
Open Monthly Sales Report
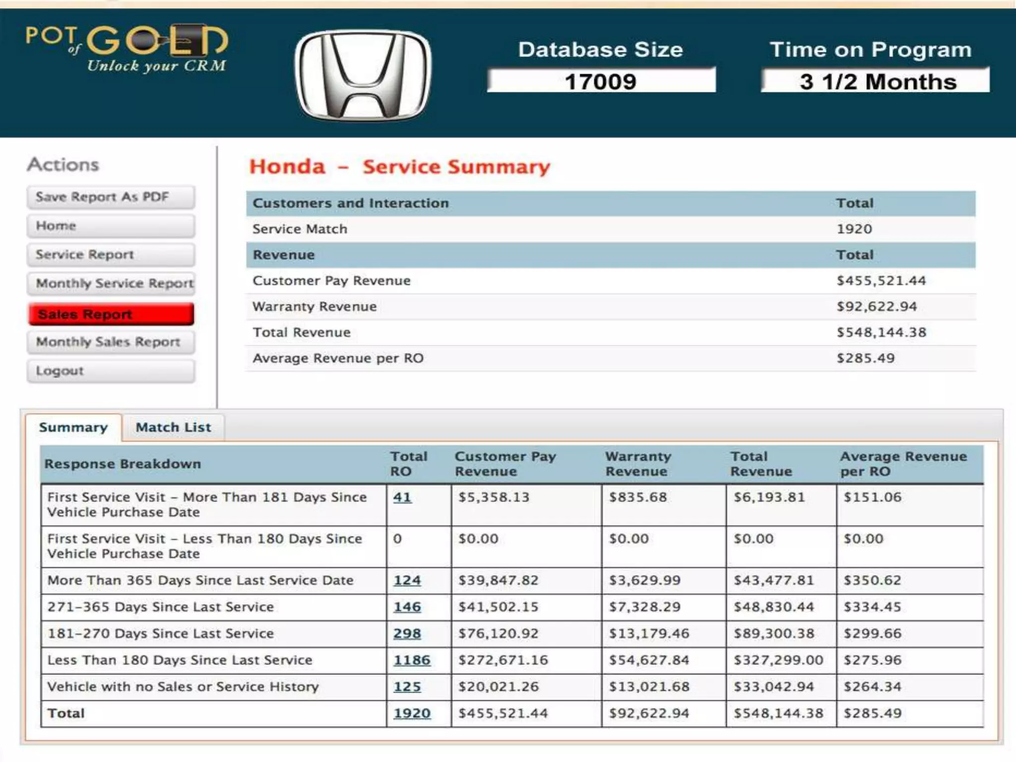111,342
